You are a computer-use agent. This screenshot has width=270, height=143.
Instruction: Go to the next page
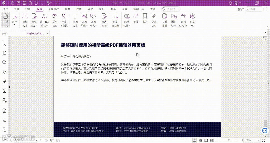pyautogui.click(x=41, y=140)
